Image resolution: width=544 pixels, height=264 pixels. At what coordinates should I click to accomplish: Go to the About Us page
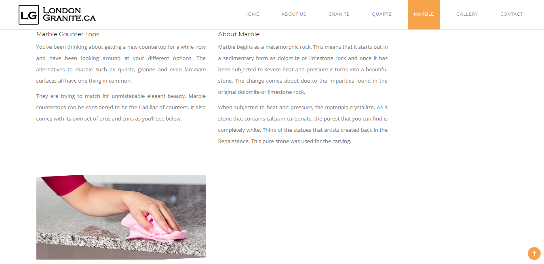pos(294,14)
